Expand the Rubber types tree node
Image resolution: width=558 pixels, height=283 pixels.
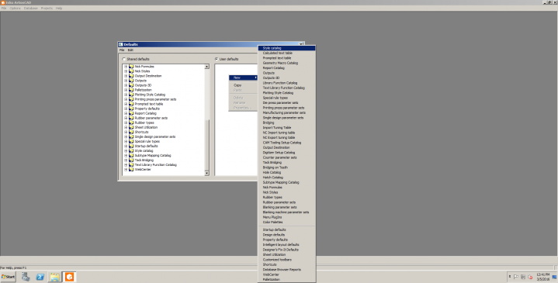coord(126,123)
